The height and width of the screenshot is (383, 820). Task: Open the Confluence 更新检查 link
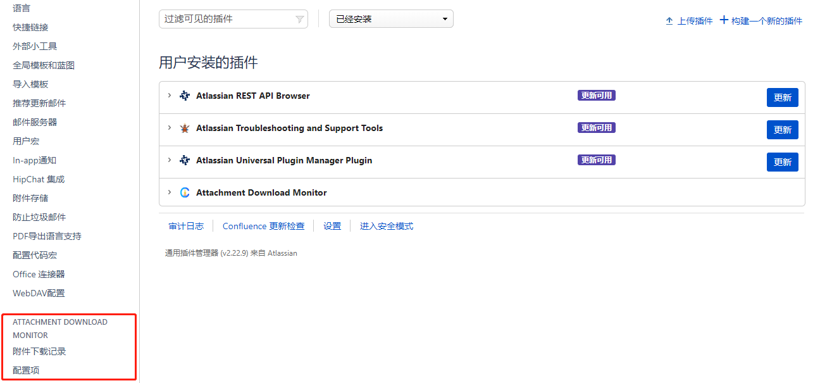(x=263, y=226)
